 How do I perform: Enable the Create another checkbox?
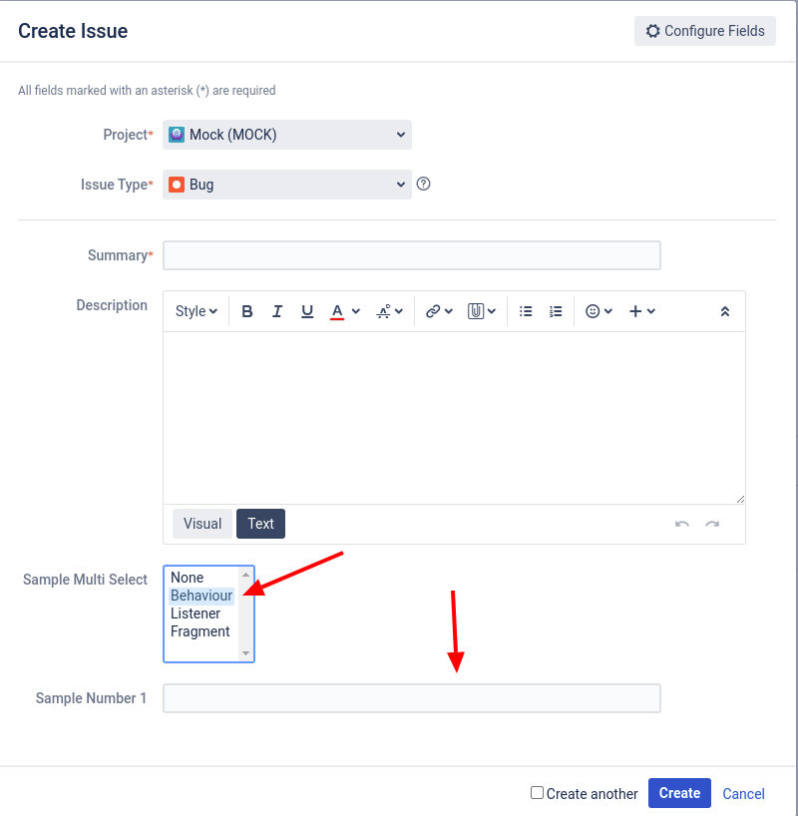point(537,793)
